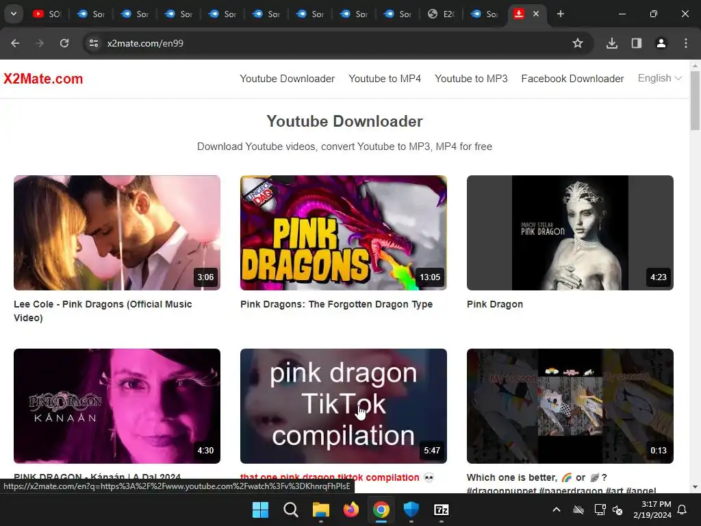This screenshot has width=701, height=526.
Task: Open the side panel icon
Action: [x=637, y=43]
